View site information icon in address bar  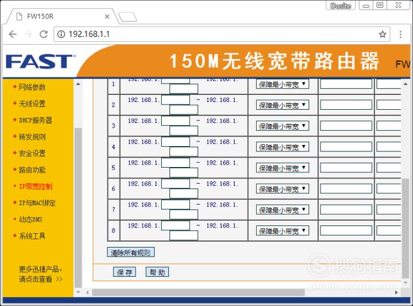coord(61,34)
